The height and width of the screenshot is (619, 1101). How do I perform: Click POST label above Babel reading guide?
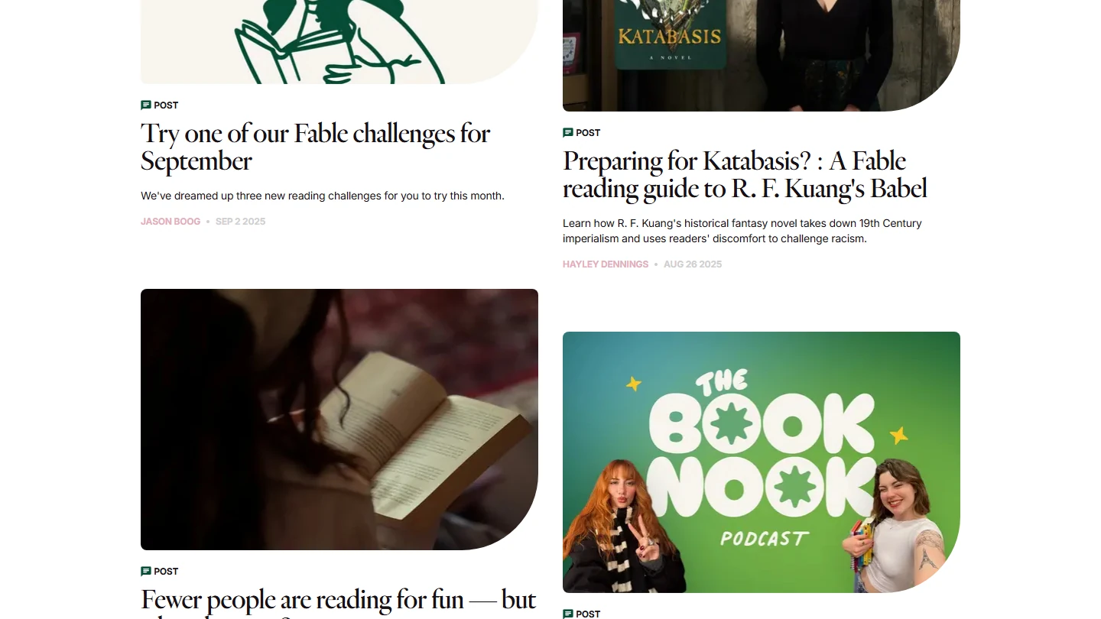click(588, 133)
